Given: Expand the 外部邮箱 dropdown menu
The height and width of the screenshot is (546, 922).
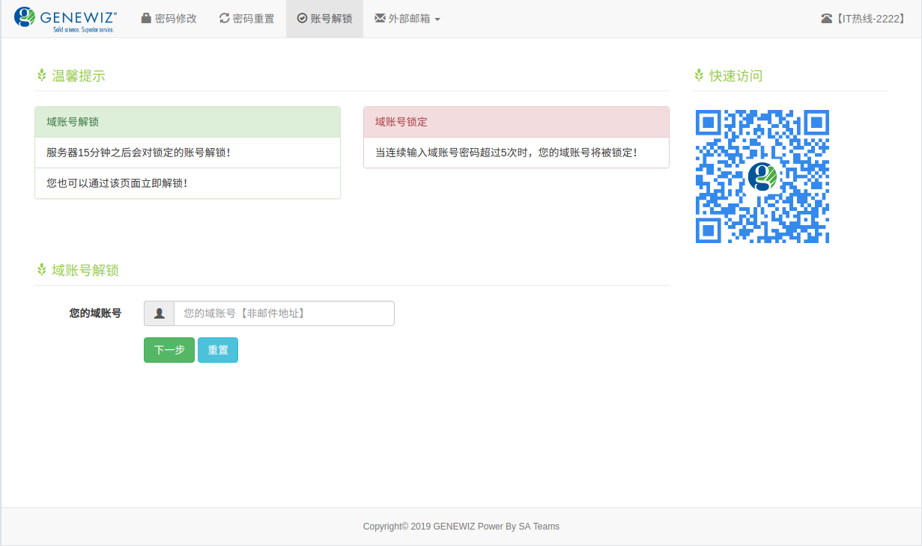Looking at the screenshot, I should [x=407, y=19].
